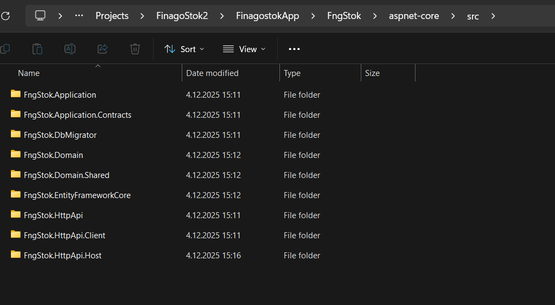Sort by the Name column header
The height and width of the screenshot is (305, 555).
(29, 73)
